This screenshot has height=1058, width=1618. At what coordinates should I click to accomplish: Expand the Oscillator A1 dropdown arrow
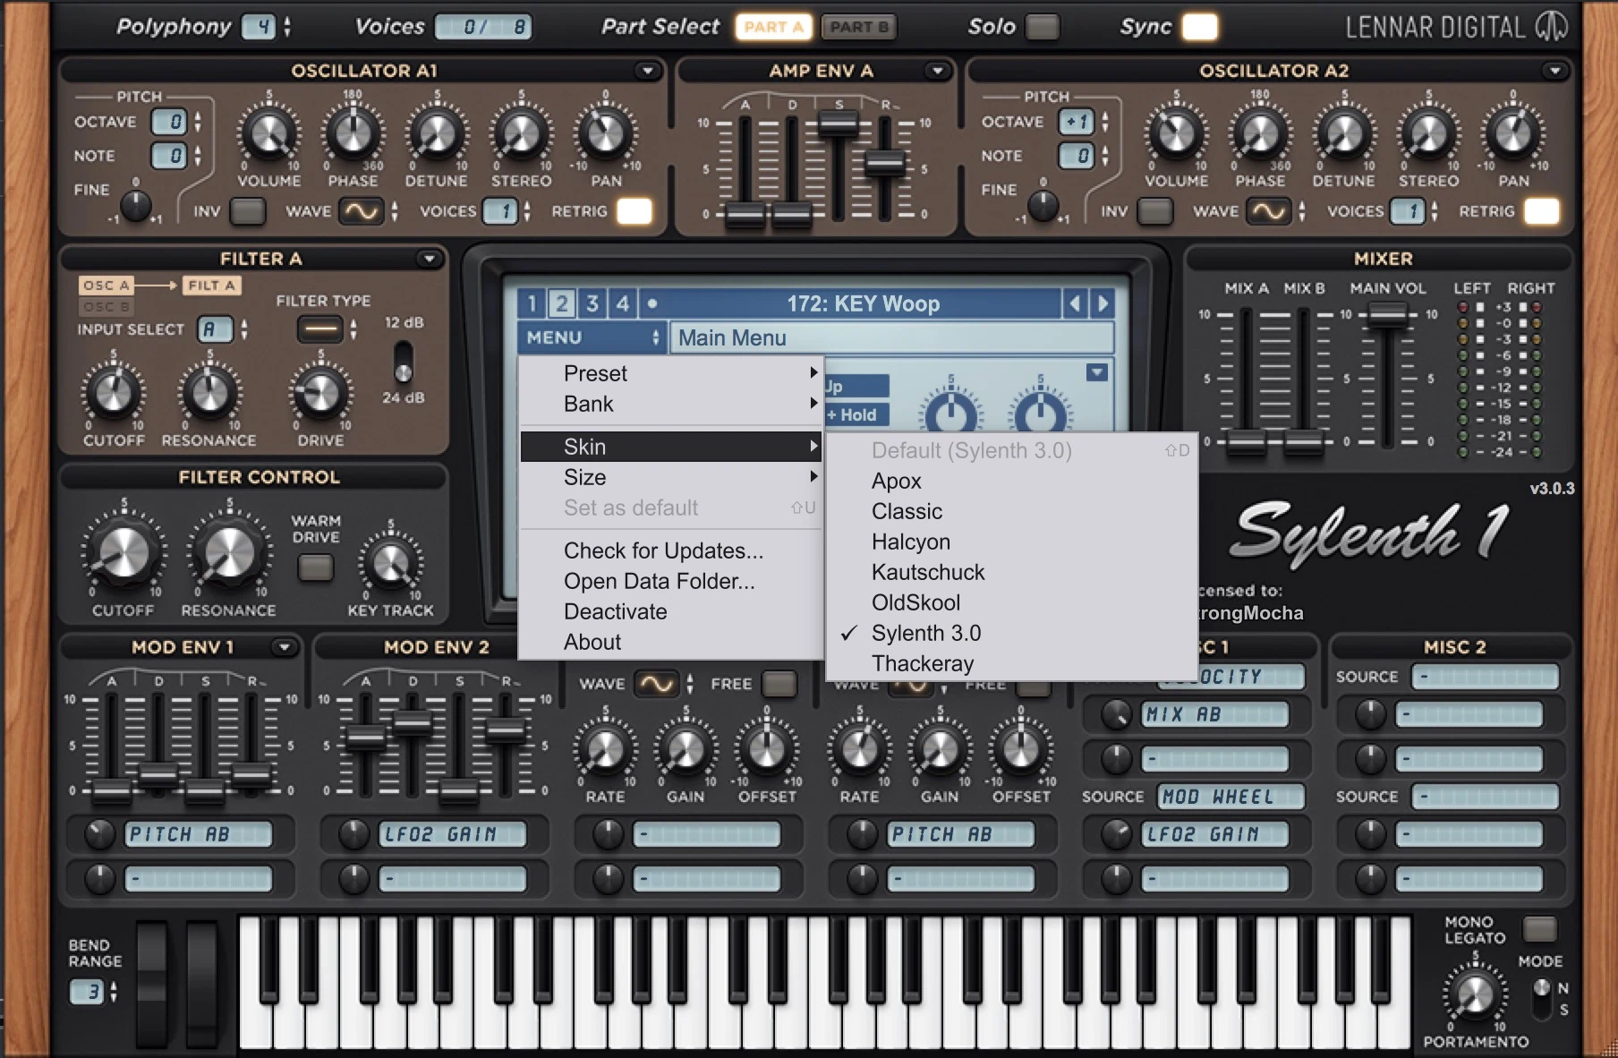(647, 71)
